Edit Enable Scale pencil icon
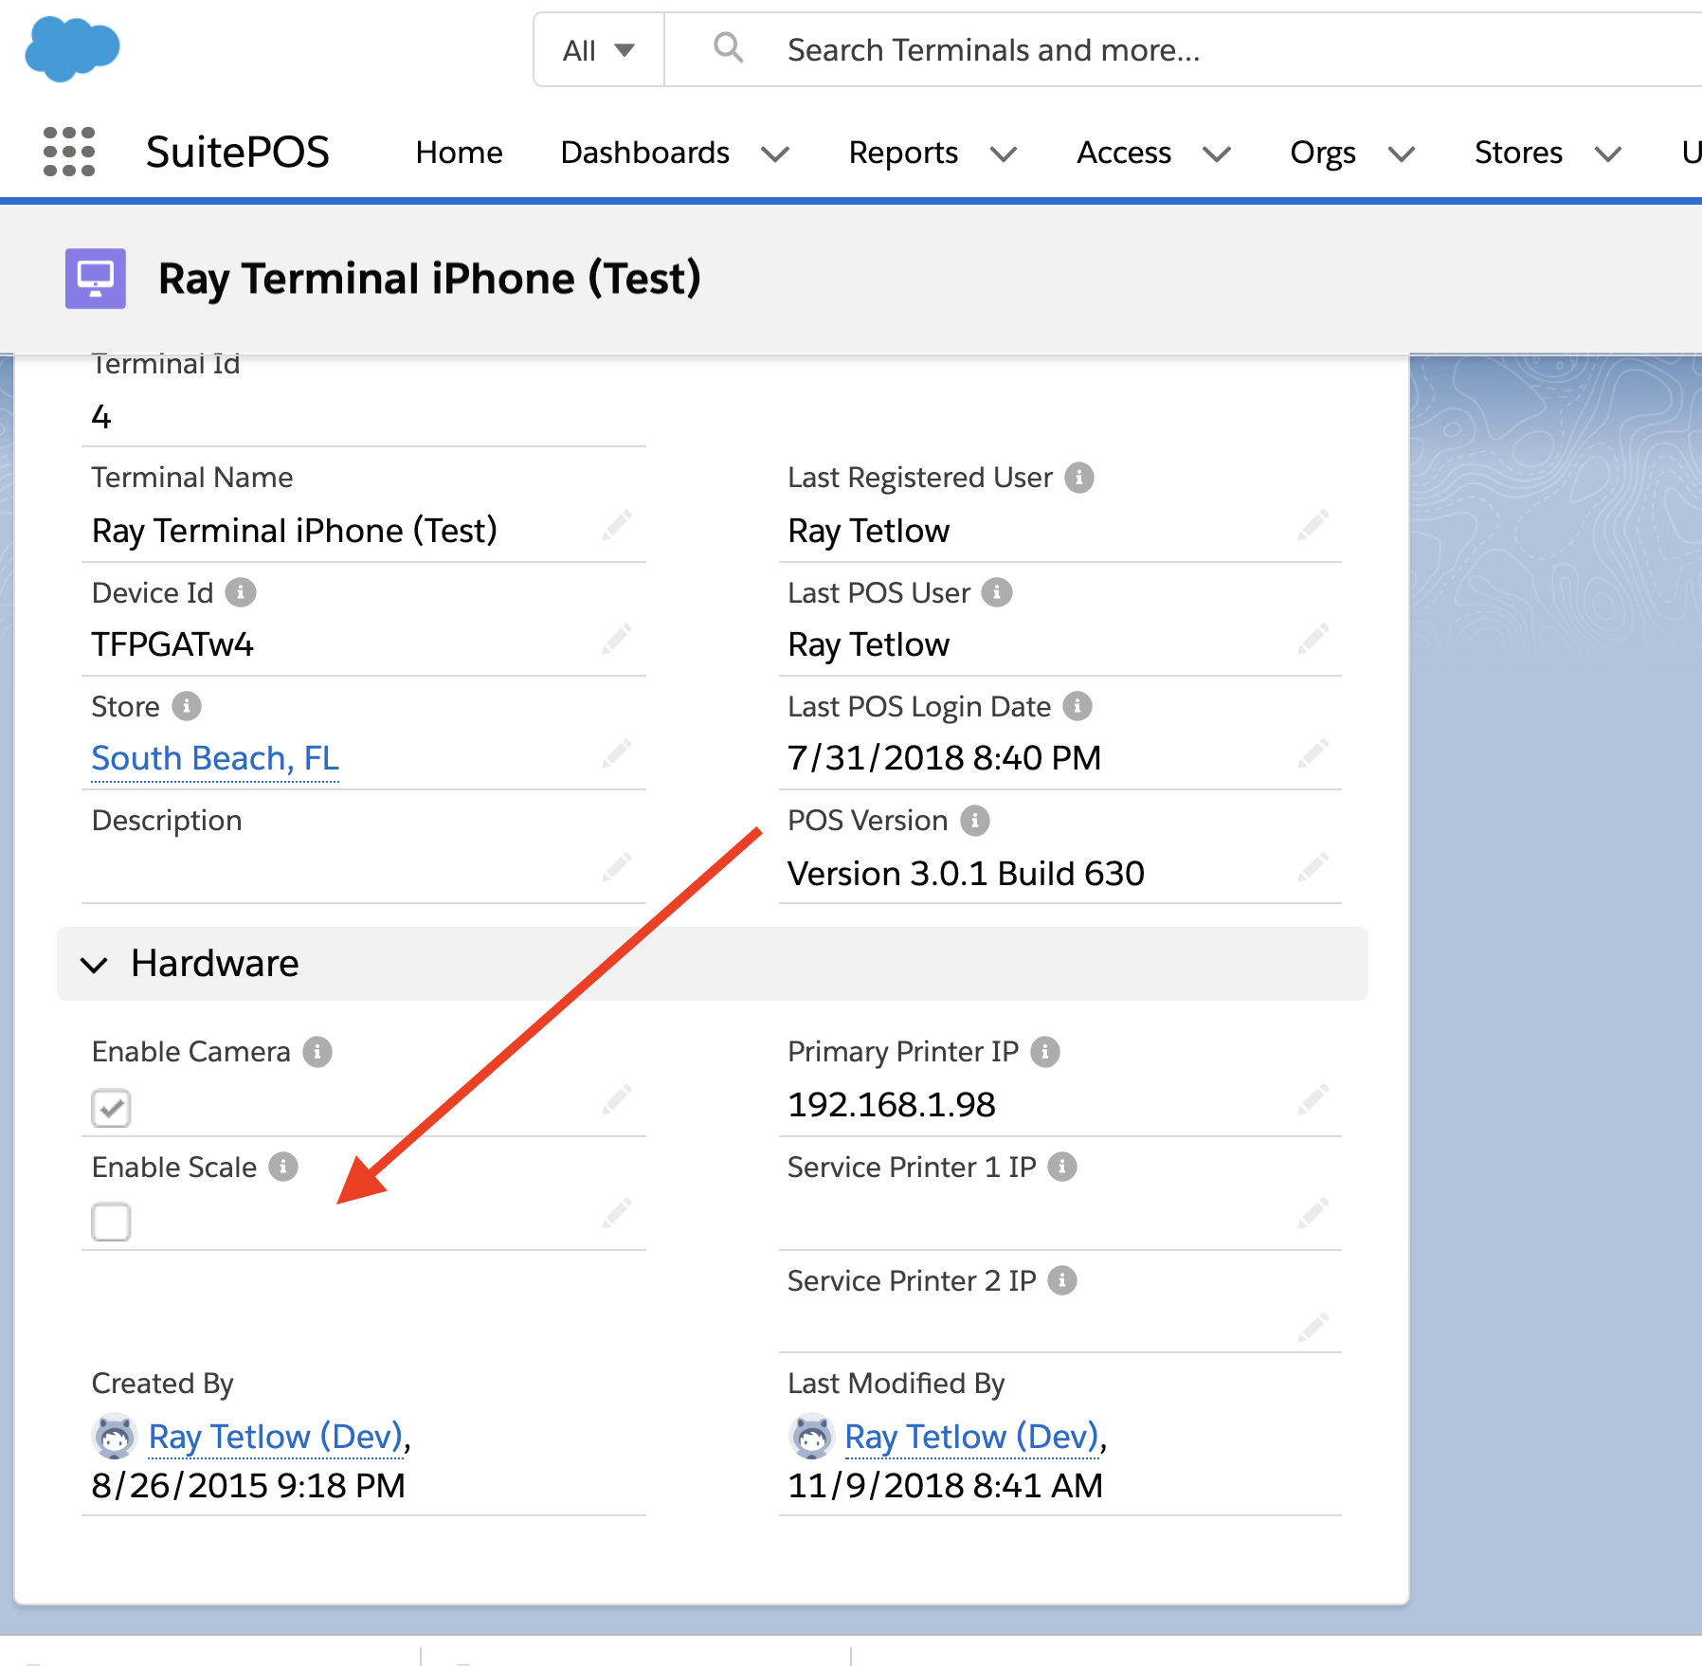 coord(617,1213)
